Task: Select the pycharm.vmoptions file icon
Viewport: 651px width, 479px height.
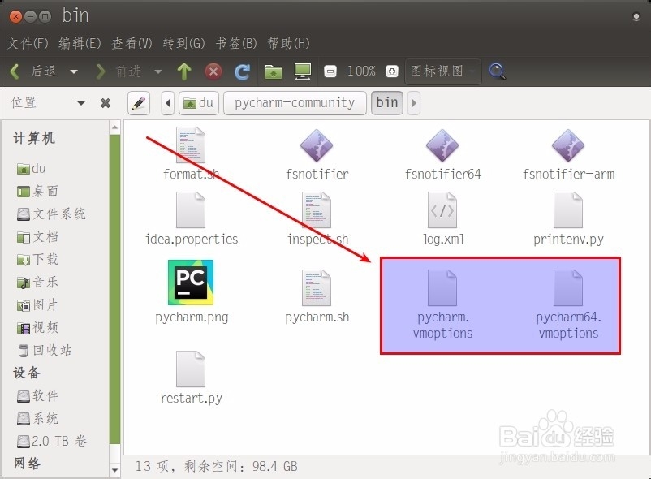Action: [x=442, y=288]
